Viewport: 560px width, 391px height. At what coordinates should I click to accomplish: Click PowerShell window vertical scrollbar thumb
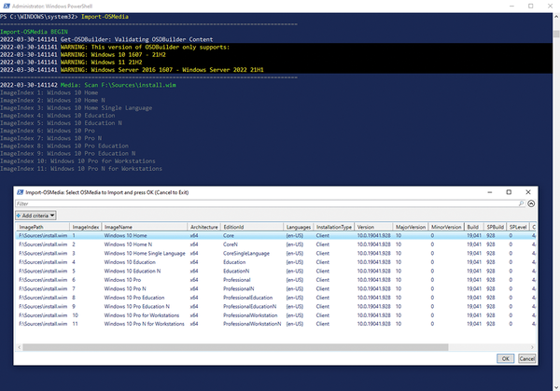coord(556,34)
